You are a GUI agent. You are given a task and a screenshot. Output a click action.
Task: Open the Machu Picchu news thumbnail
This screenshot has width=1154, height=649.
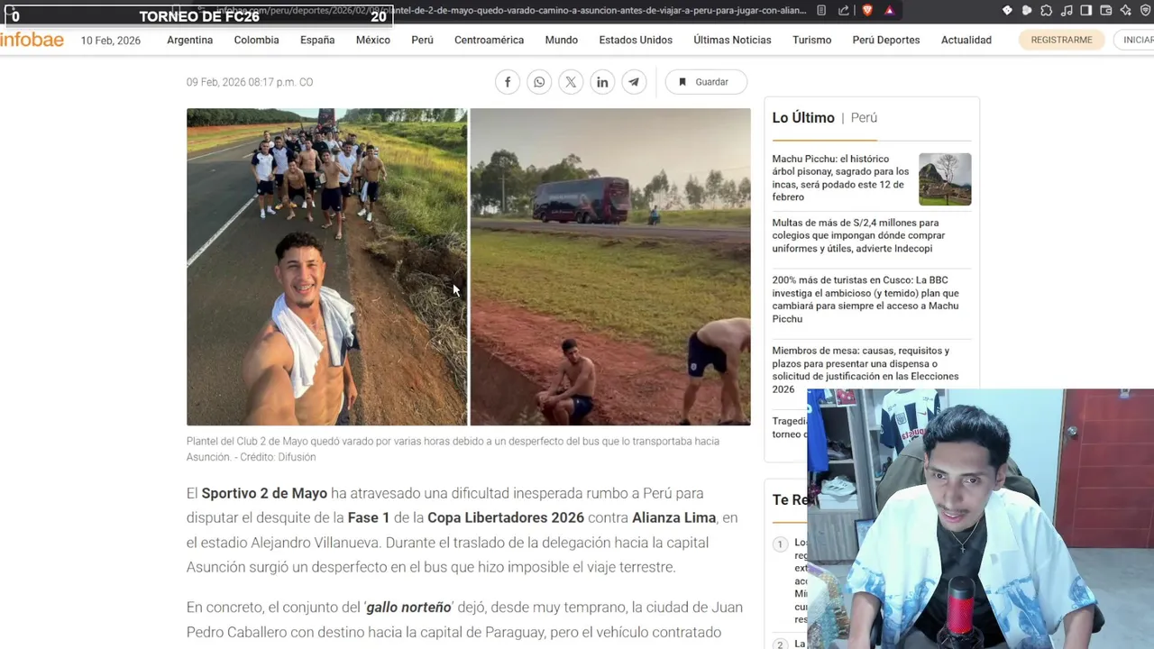point(945,178)
